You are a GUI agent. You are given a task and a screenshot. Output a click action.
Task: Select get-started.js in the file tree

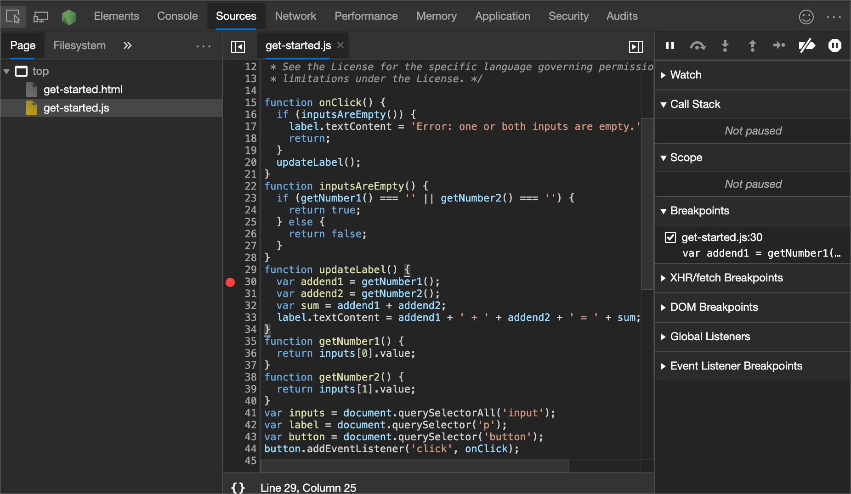pos(76,108)
